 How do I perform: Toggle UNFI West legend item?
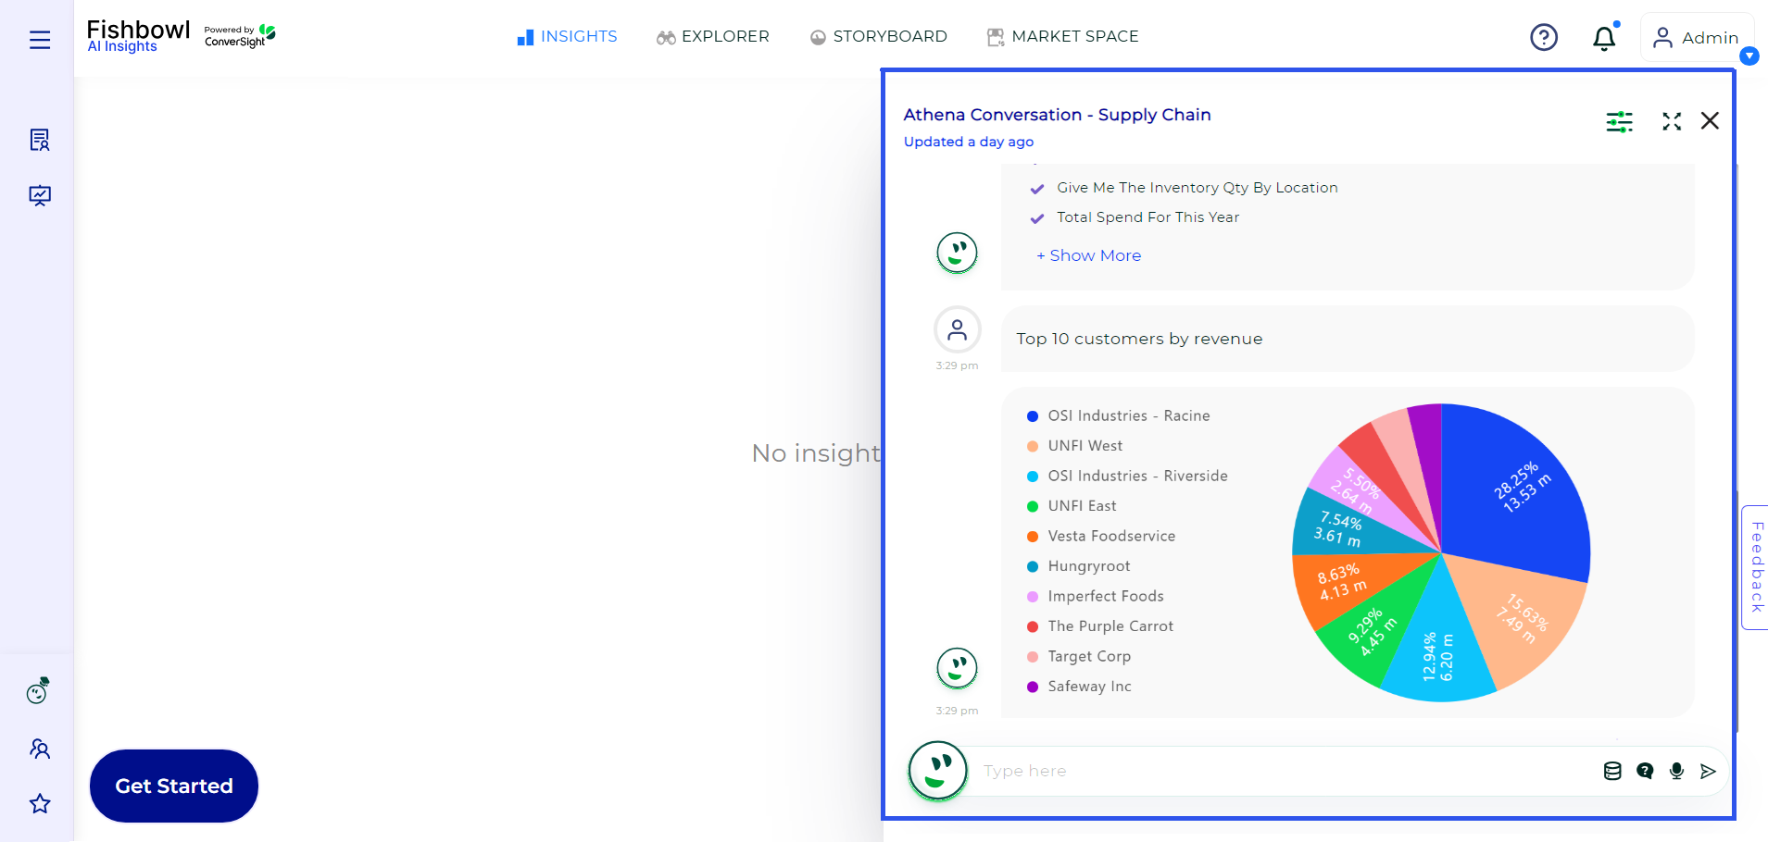(x=1075, y=446)
